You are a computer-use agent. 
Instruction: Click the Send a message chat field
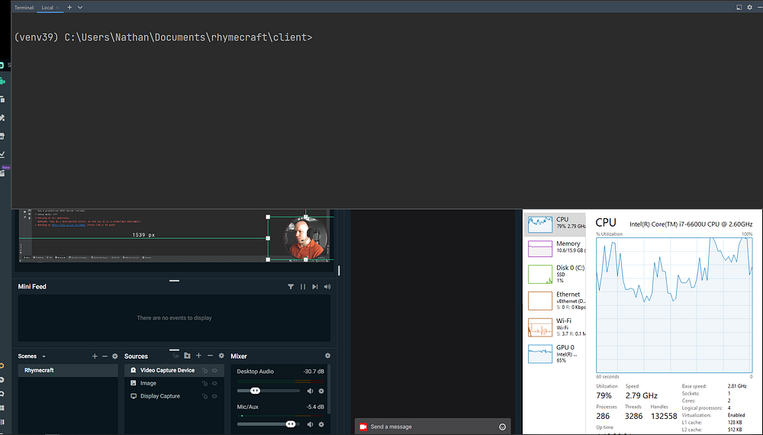(x=433, y=427)
